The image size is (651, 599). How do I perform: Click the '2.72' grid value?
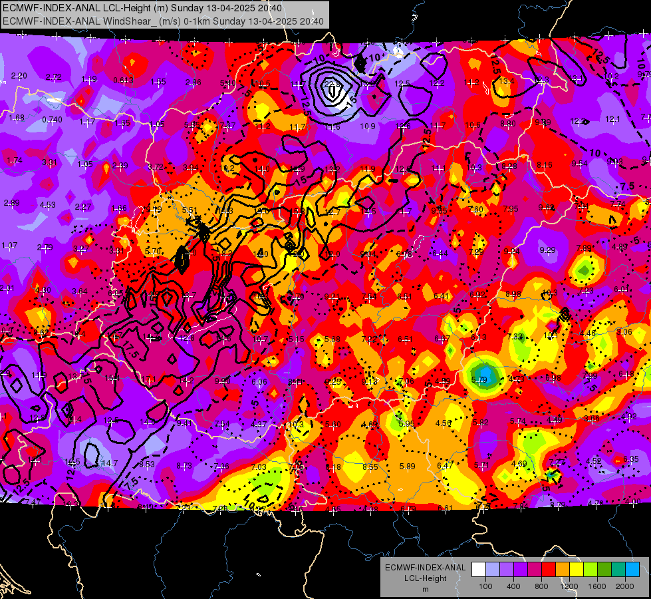(x=54, y=77)
